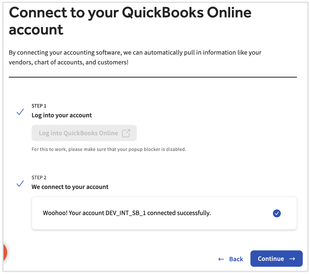Click the external link icon on login button
Image resolution: width=310 pixels, height=274 pixels.
click(x=126, y=133)
